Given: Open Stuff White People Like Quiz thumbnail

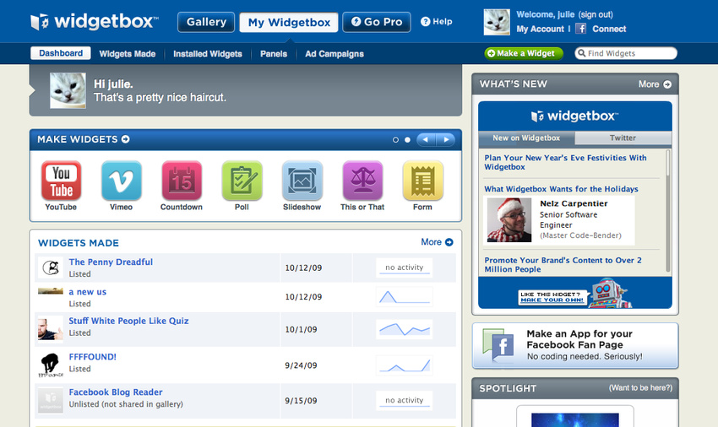Looking at the screenshot, I should [51, 328].
